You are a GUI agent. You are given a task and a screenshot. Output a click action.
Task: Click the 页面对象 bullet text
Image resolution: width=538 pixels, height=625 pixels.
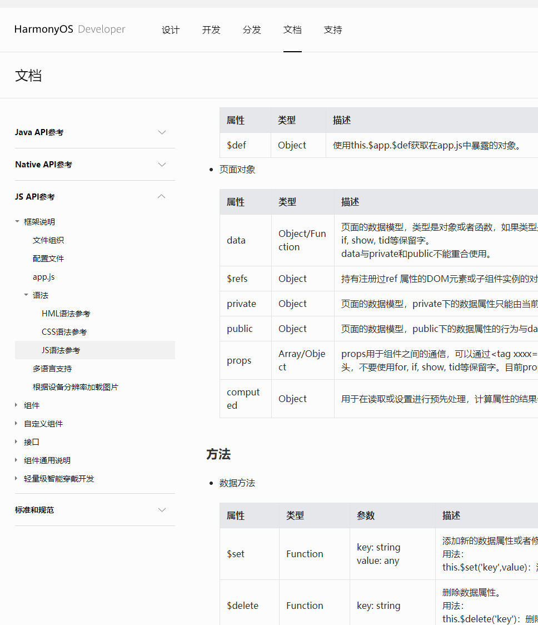(237, 170)
